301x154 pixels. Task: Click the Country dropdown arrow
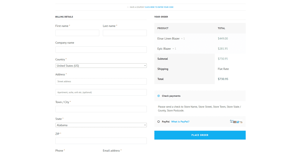[145, 66]
